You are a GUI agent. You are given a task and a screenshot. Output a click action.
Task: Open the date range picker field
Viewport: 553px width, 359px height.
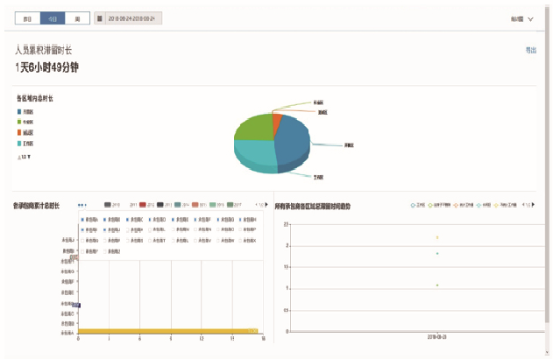coord(131,18)
